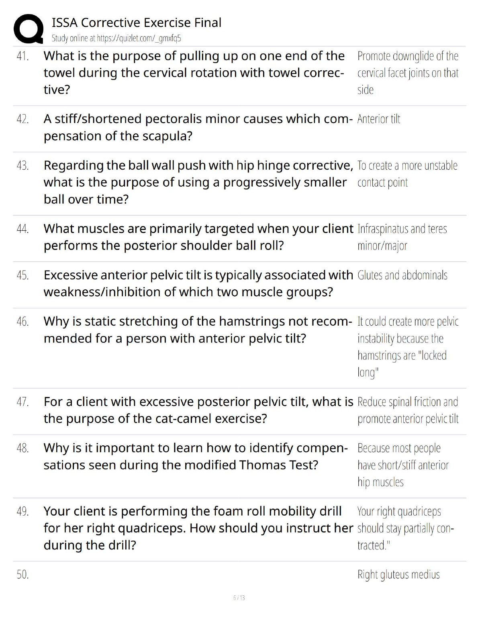478x619 pixels.
Task: Select the Glutes and abdominals answer
Action: 402,275
